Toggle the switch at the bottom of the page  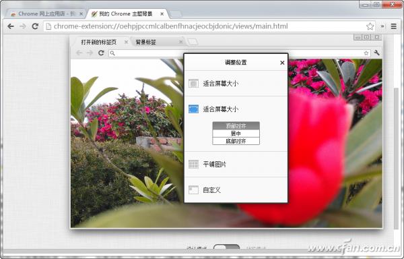(x=226, y=248)
